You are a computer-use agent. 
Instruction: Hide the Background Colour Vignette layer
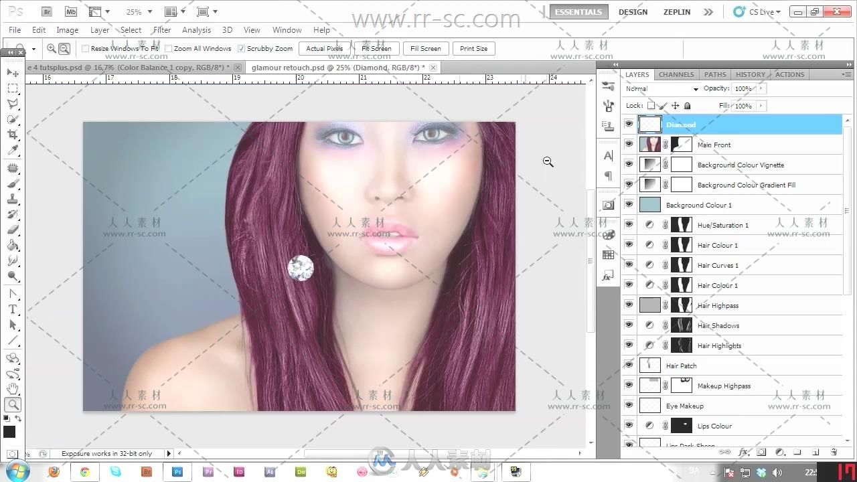pos(629,164)
